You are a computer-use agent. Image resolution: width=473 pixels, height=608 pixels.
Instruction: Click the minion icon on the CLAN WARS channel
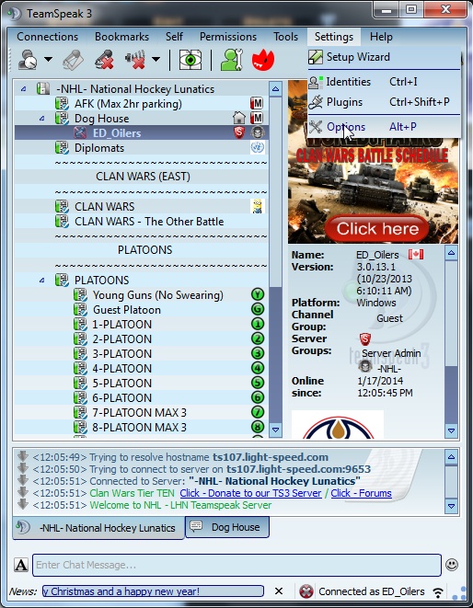point(258,206)
